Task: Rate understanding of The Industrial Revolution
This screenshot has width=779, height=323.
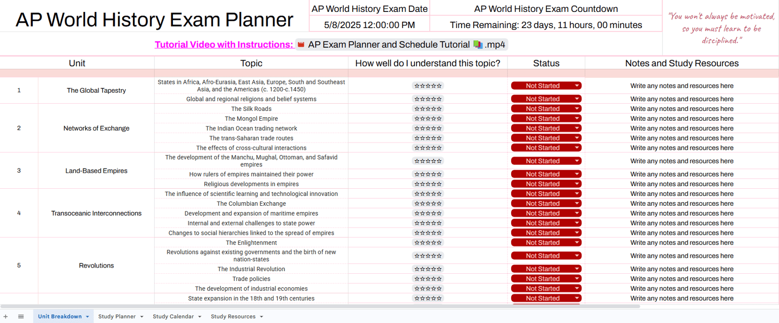Action: [428, 269]
